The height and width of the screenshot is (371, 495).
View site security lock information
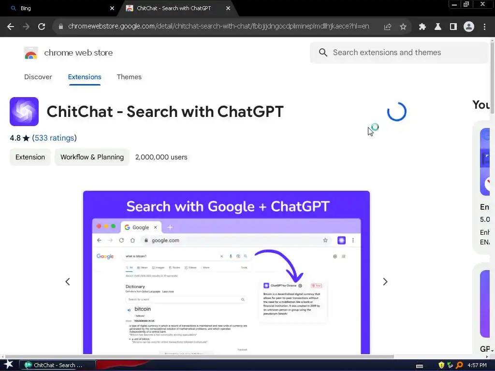click(61, 27)
